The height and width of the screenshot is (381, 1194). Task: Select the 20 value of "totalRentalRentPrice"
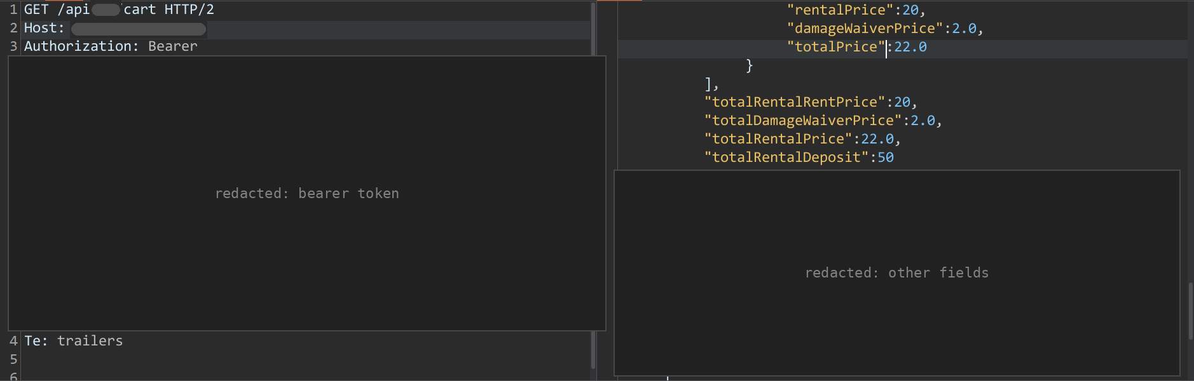click(x=902, y=102)
